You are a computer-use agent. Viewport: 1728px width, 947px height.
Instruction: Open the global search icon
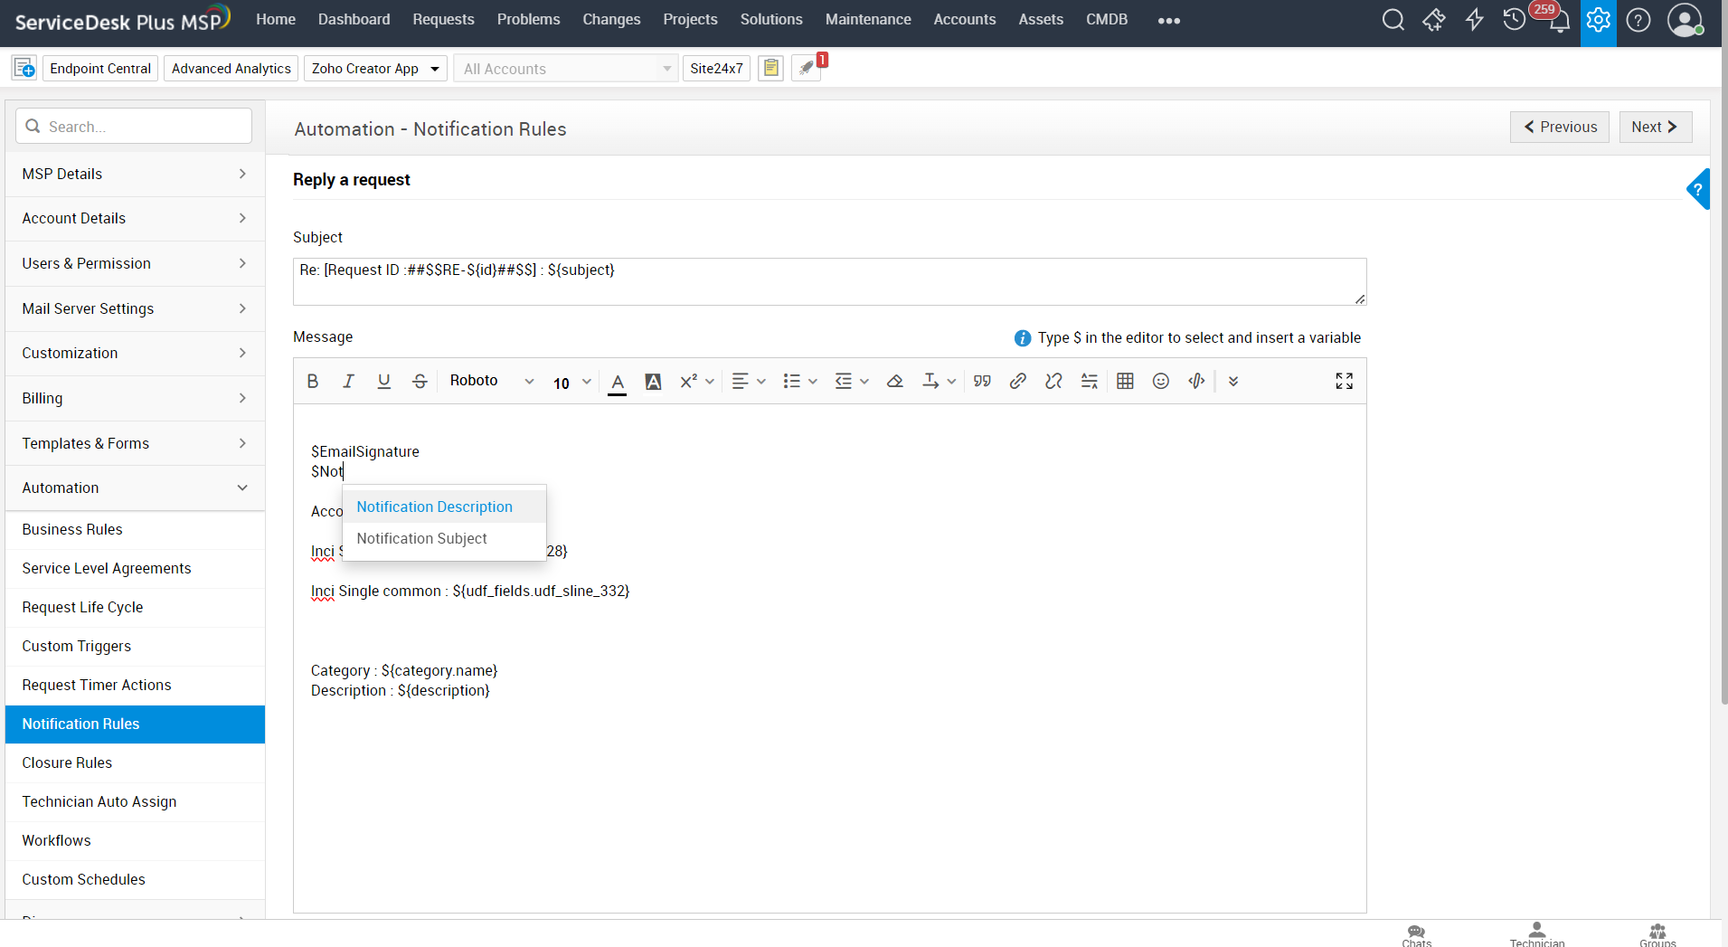tap(1393, 20)
